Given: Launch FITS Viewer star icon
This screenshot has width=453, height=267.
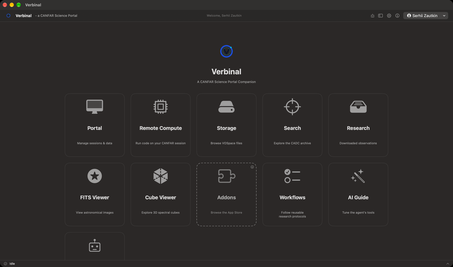Looking at the screenshot, I should coord(95,176).
